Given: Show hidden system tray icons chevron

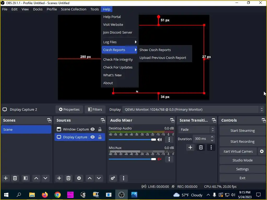Looking at the screenshot, I should tap(208, 195).
